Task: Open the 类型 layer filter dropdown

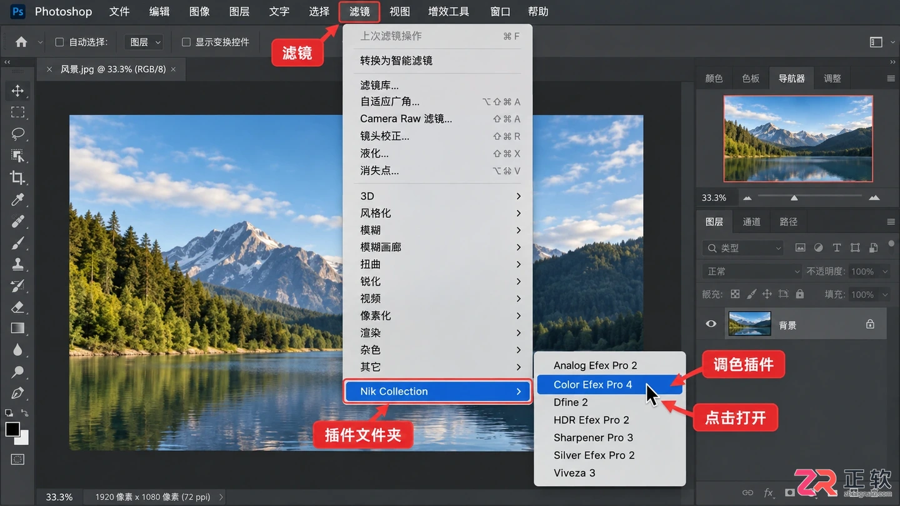Action: pyautogui.click(x=742, y=248)
